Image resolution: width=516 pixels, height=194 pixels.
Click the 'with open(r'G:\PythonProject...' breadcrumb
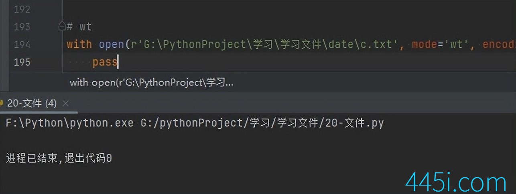[152, 83]
